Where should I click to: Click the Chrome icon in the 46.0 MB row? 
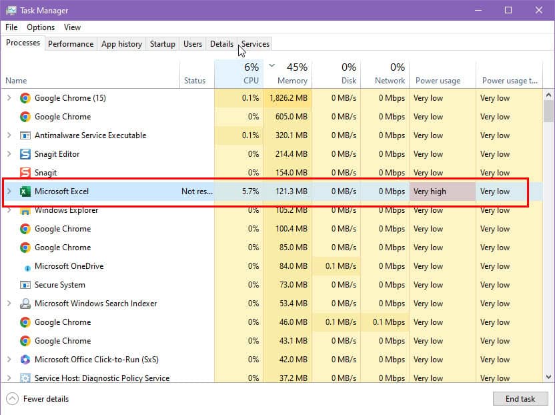click(25, 322)
